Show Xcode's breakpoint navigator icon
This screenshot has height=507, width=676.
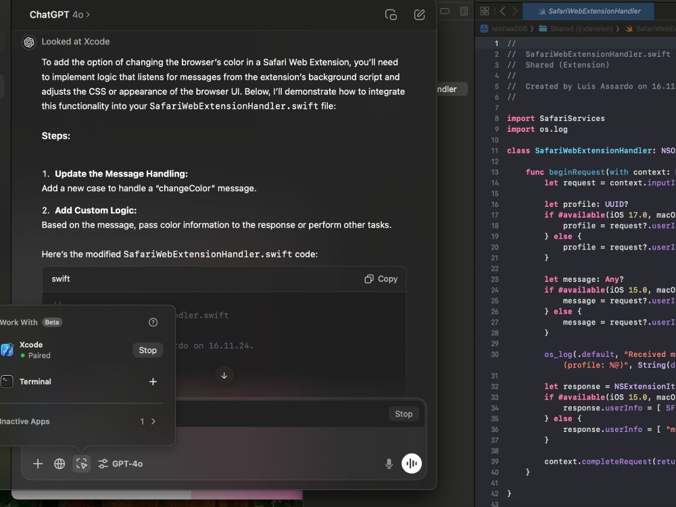click(445, 11)
